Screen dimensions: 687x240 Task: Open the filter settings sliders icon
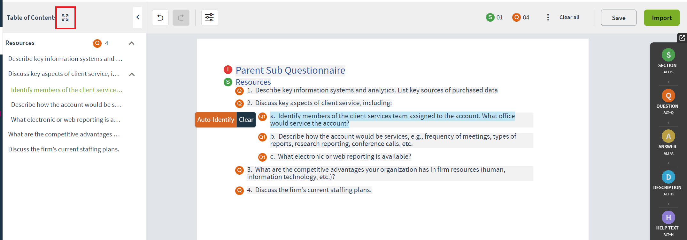(210, 18)
